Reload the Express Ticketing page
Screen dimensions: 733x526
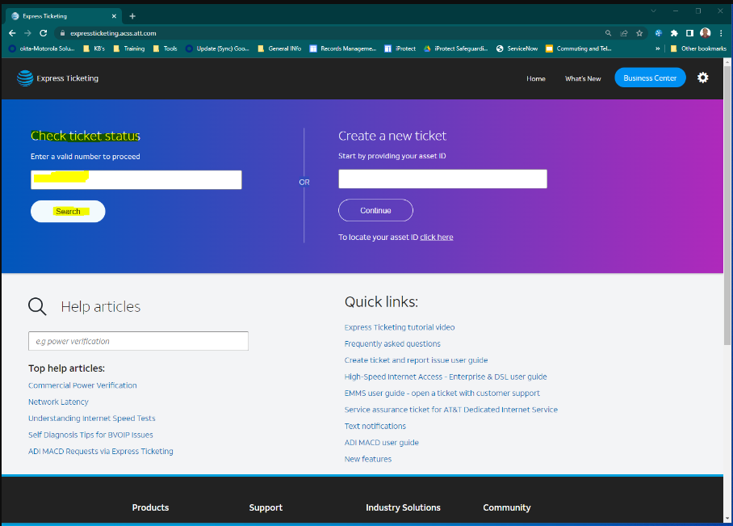pos(44,33)
